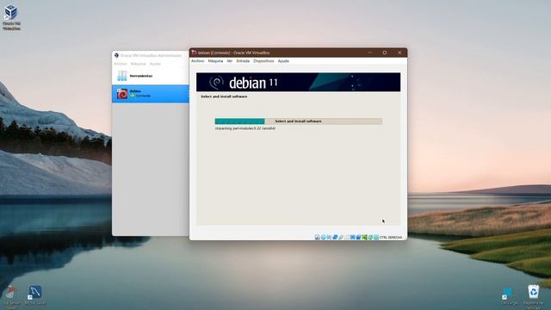Click the debian VM red swirl icon
The image size is (551, 310).
coord(122,94)
